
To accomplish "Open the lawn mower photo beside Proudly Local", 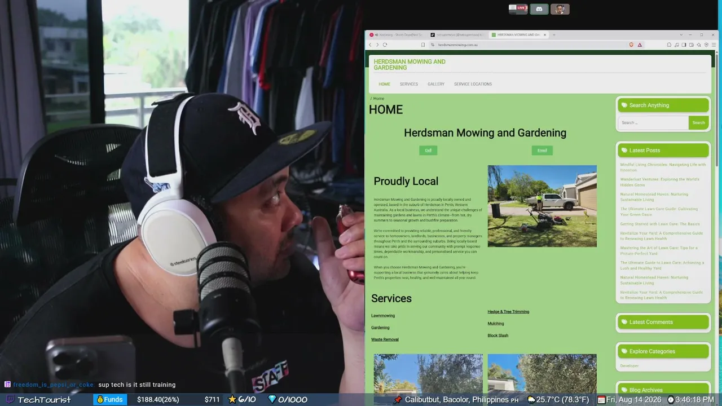I will (542, 206).
